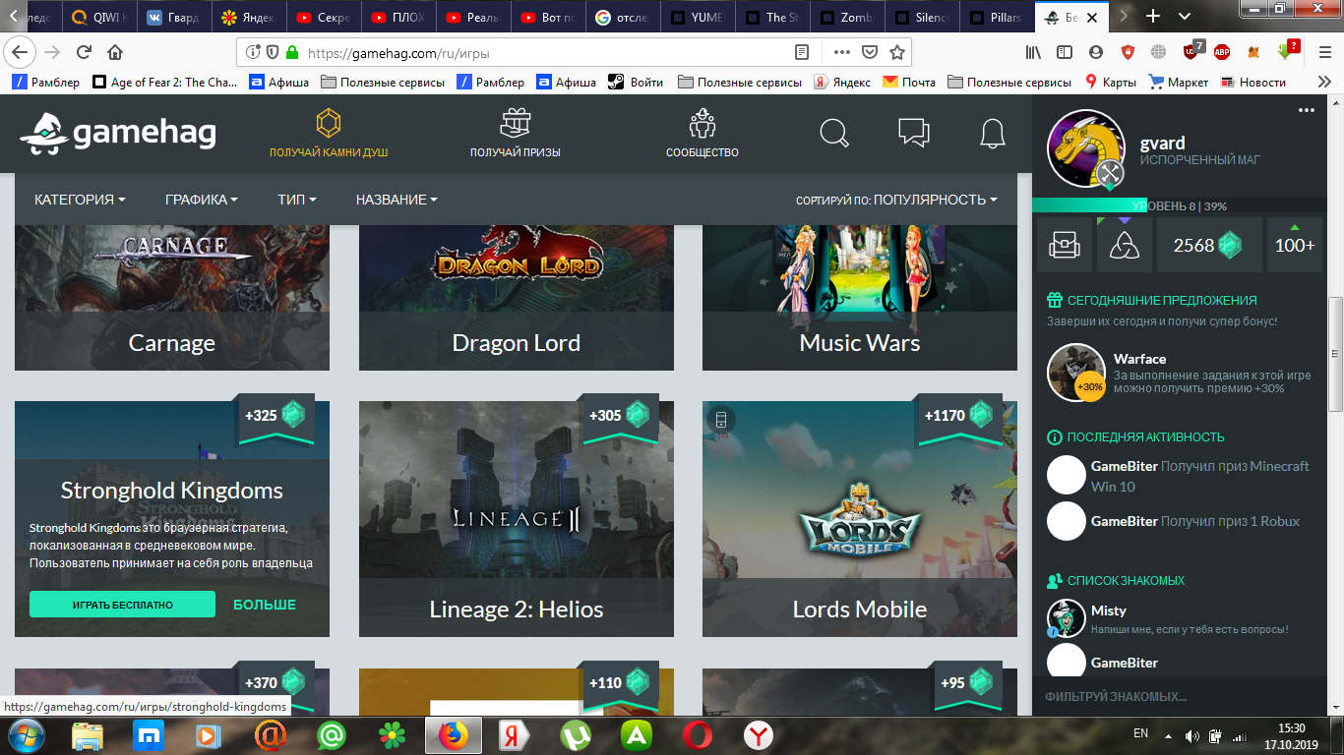This screenshot has height=755, width=1344.
Task: Click the crossed-bones rank badge on the avatar
Action: tap(1110, 173)
